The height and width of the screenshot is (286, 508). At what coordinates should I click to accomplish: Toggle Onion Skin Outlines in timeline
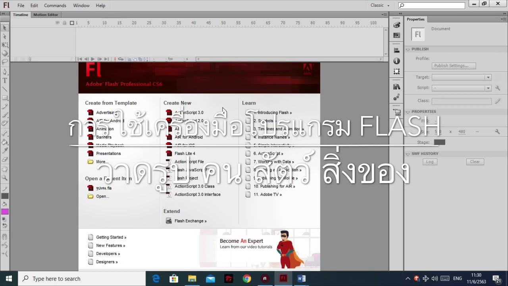[x=135, y=59]
